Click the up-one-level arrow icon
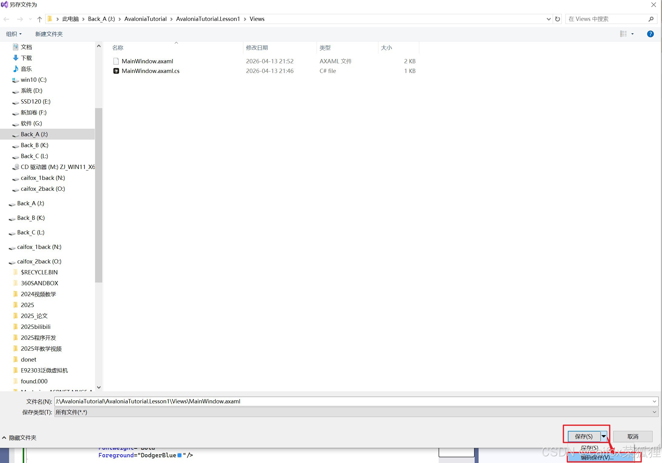The image size is (662, 463). 39,19
